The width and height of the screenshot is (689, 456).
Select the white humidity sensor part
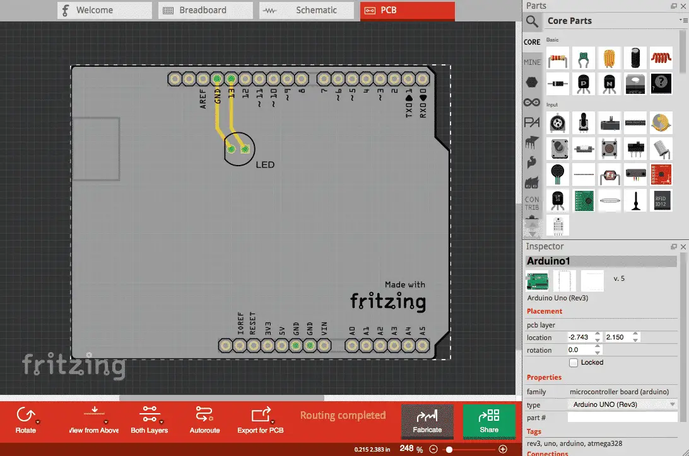pos(558,226)
